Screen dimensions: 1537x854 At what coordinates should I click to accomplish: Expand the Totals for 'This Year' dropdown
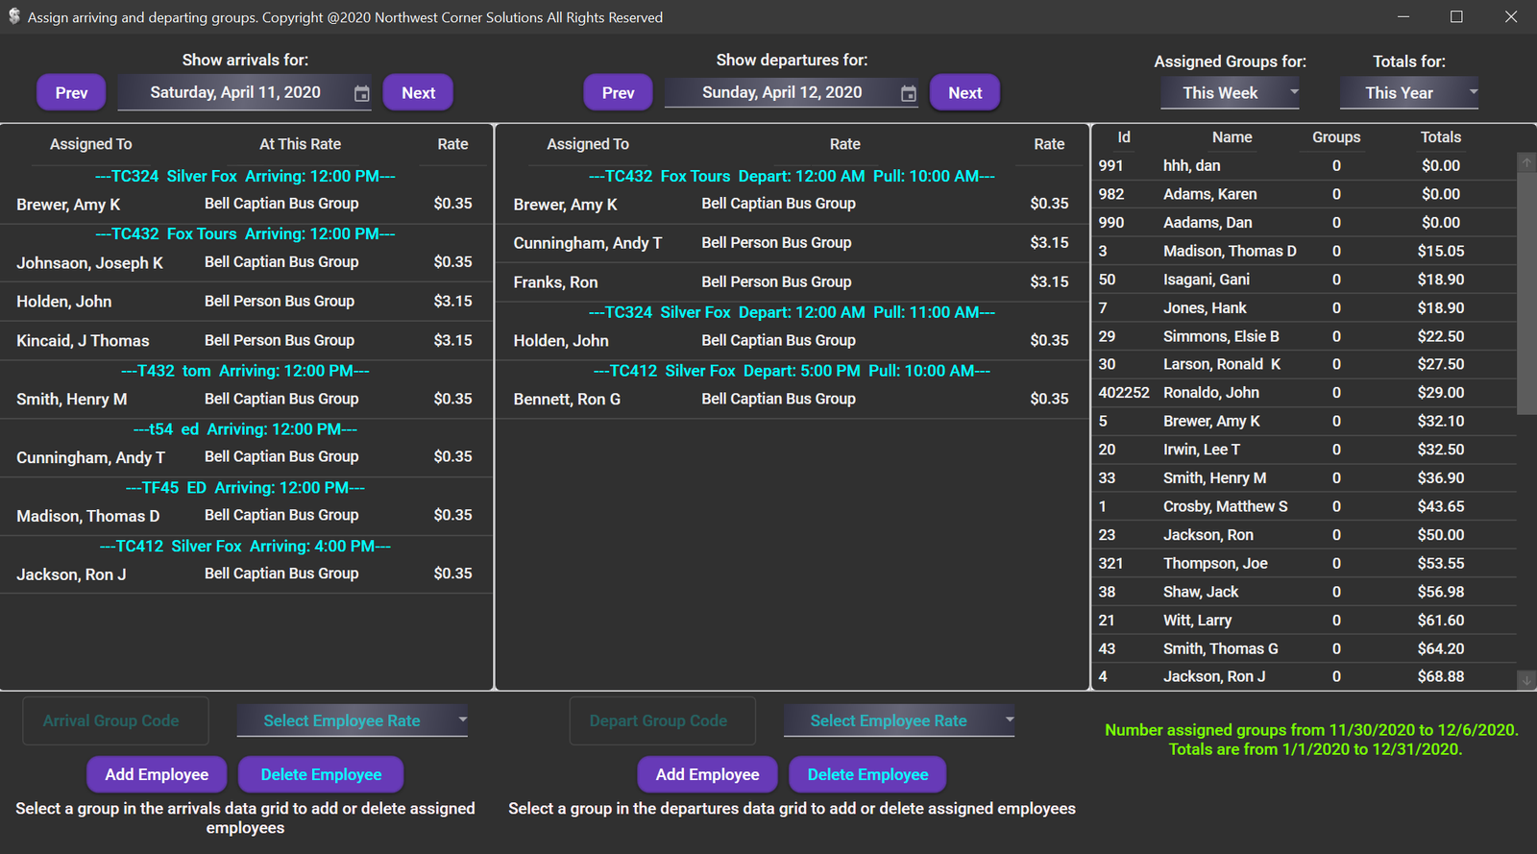[x=1473, y=92]
